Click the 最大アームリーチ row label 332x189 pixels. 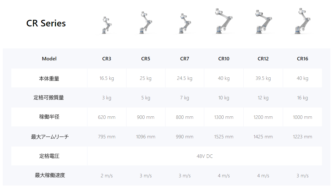coord(49,137)
